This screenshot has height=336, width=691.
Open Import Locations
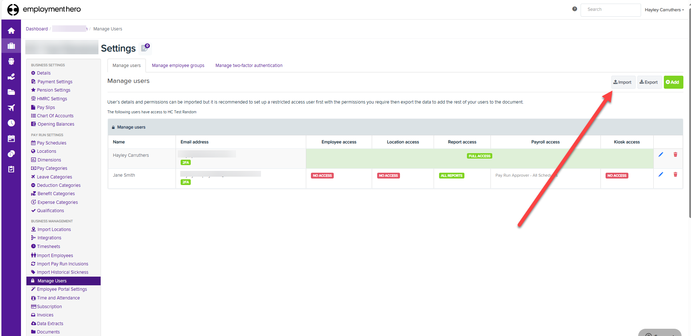pyautogui.click(x=51, y=230)
